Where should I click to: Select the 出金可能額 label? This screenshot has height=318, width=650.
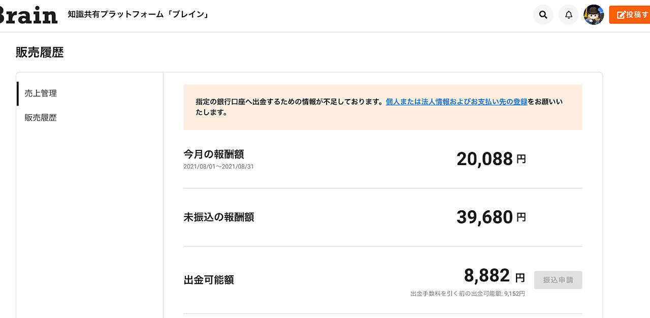(x=209, y=280)
